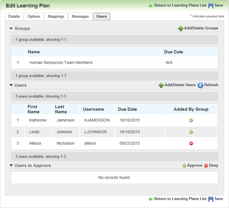Click Due Date header in Groups table
The width and height of the screenshot is (229, 208).
189,52
